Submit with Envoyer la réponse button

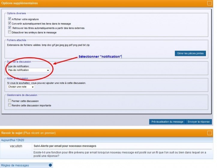199,122
